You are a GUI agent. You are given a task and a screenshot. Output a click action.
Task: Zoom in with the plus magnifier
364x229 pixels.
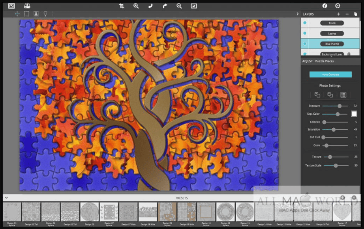(136, 6)
